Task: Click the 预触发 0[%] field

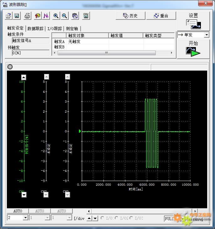Action: 31,53
